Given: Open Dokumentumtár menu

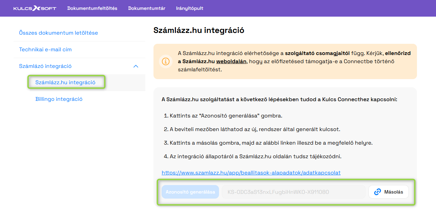Looking at the screenshot, I should point(147,8).
